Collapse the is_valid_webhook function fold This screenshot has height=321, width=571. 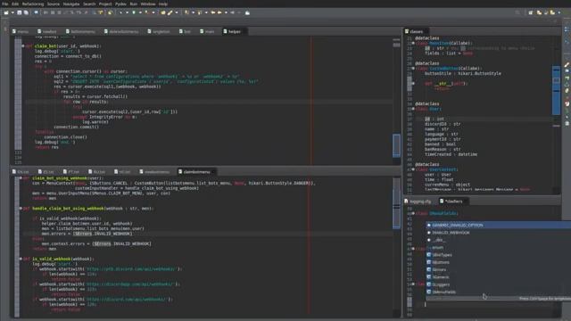coord(21,259)
